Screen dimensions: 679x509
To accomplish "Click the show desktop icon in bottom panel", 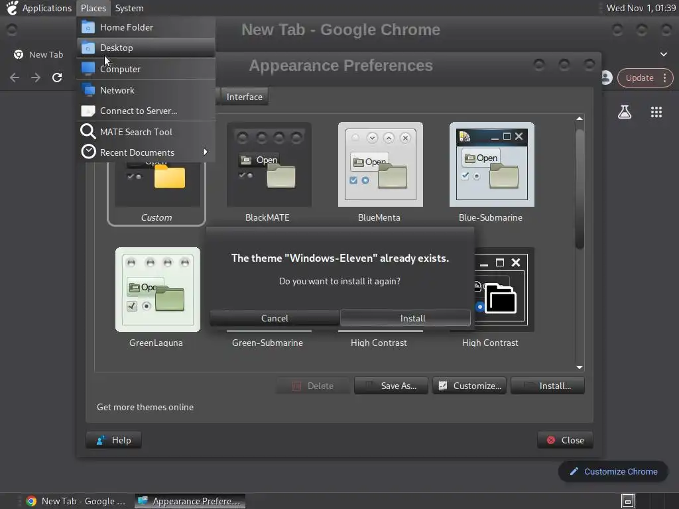I will click(628, 501).
